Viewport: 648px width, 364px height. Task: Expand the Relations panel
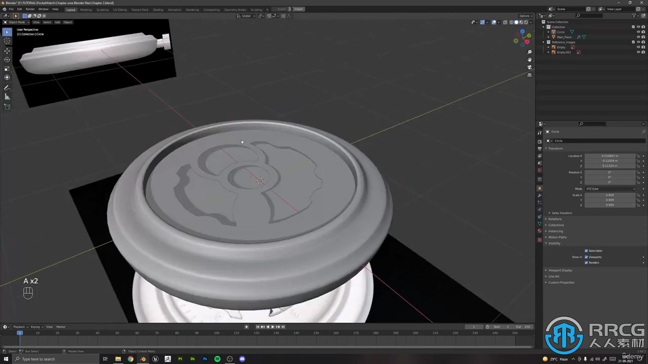554,219
